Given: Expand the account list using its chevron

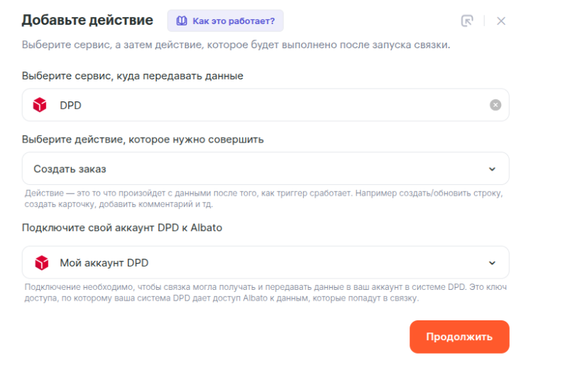Looking at the screenshot, I should click(492, 263).
